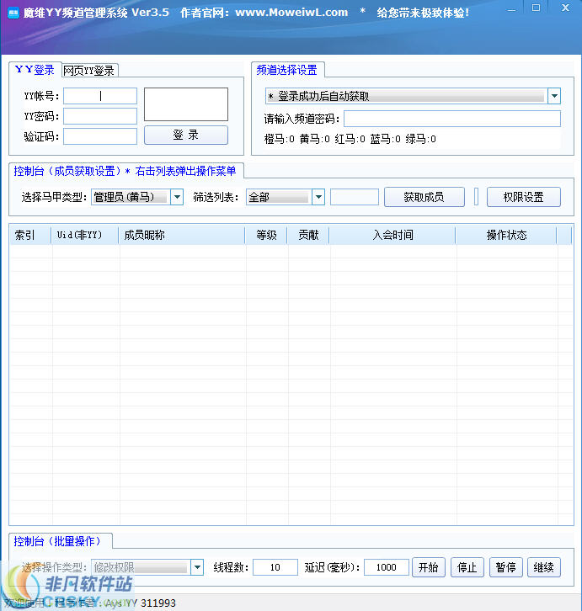Viewport: 582px width, 611px height.
Task: Focus the YY密码 input field
Action: click(100, 116)
